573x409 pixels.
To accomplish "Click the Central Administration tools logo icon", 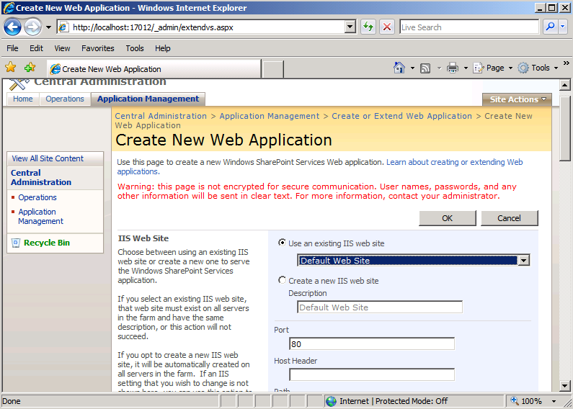I will coord(18,84).
